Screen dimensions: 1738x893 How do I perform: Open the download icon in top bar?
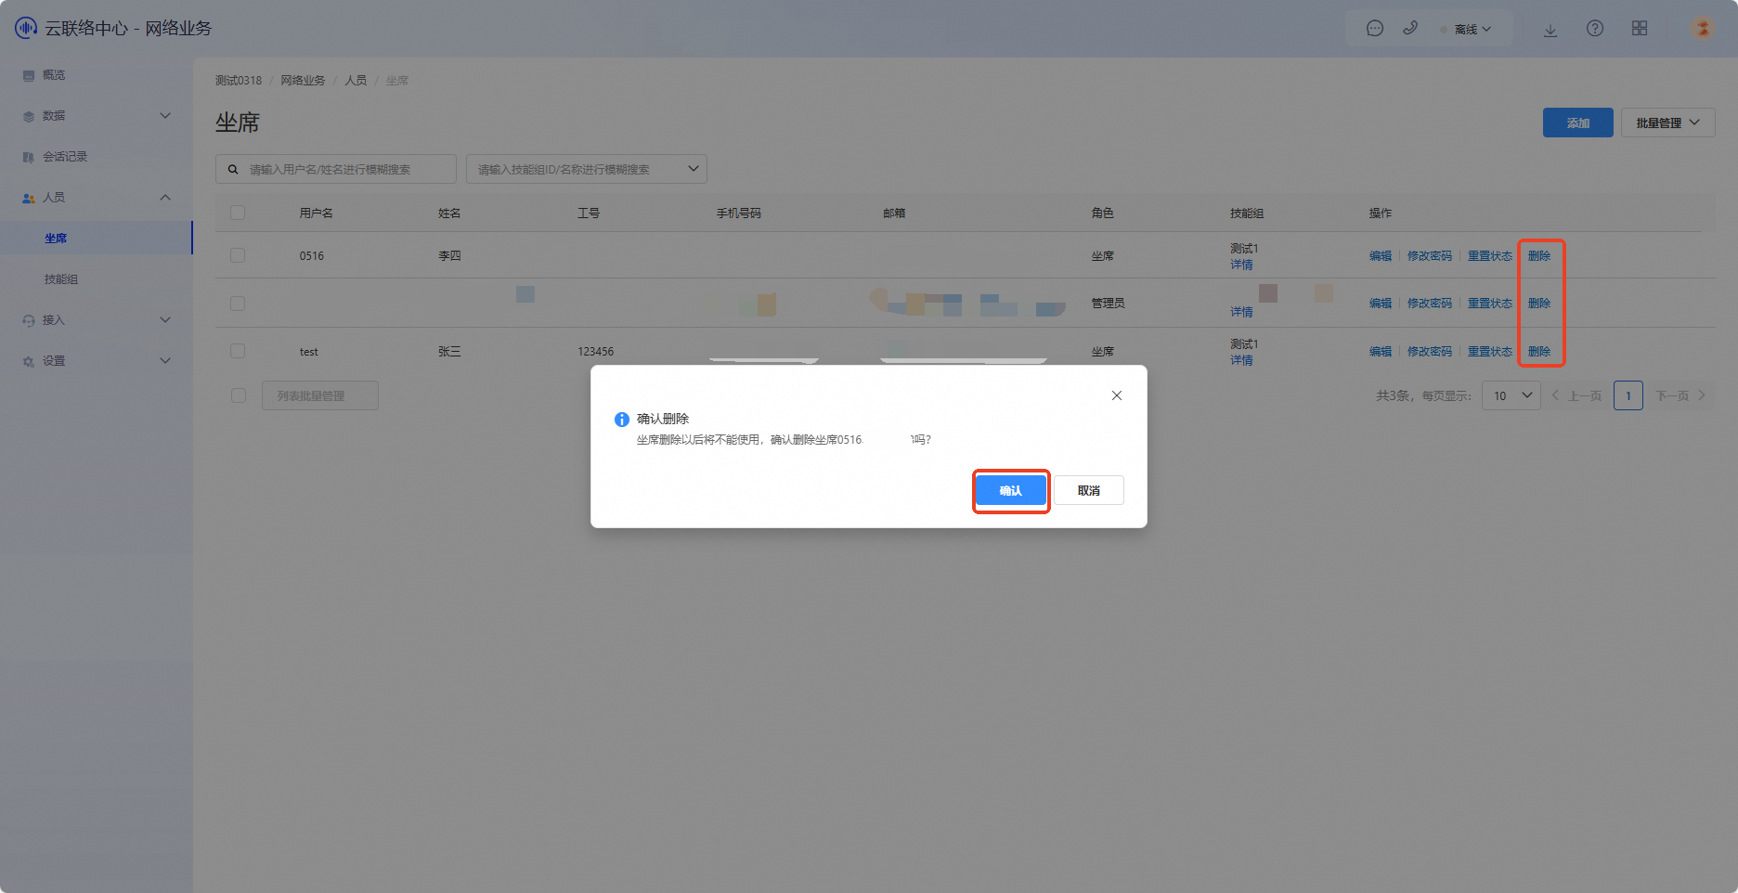(x=1550, y=30)
